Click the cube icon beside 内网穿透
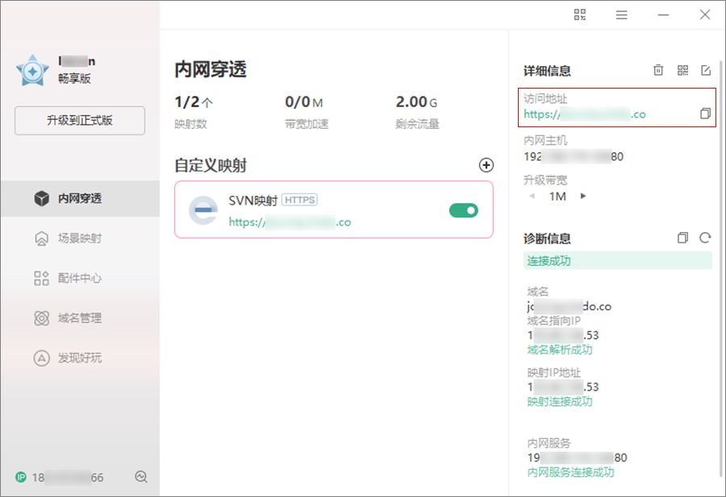 (x=42, y=198)
